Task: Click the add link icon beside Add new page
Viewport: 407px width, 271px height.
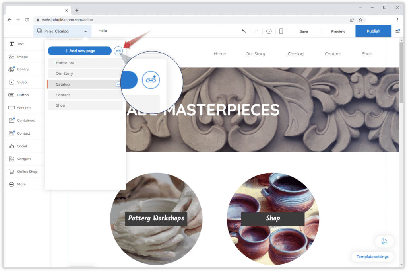Action: 118,51
